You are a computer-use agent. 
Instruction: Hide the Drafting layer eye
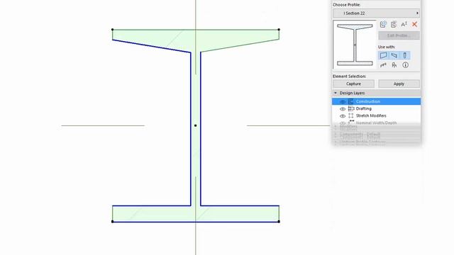(343, 108)
